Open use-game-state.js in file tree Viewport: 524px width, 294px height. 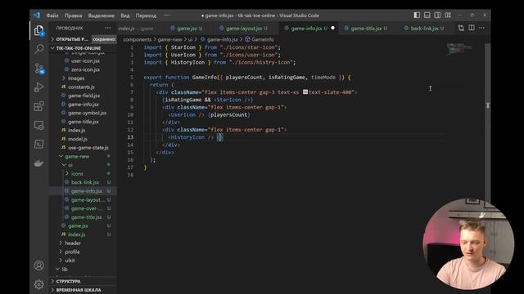point(88,148)
